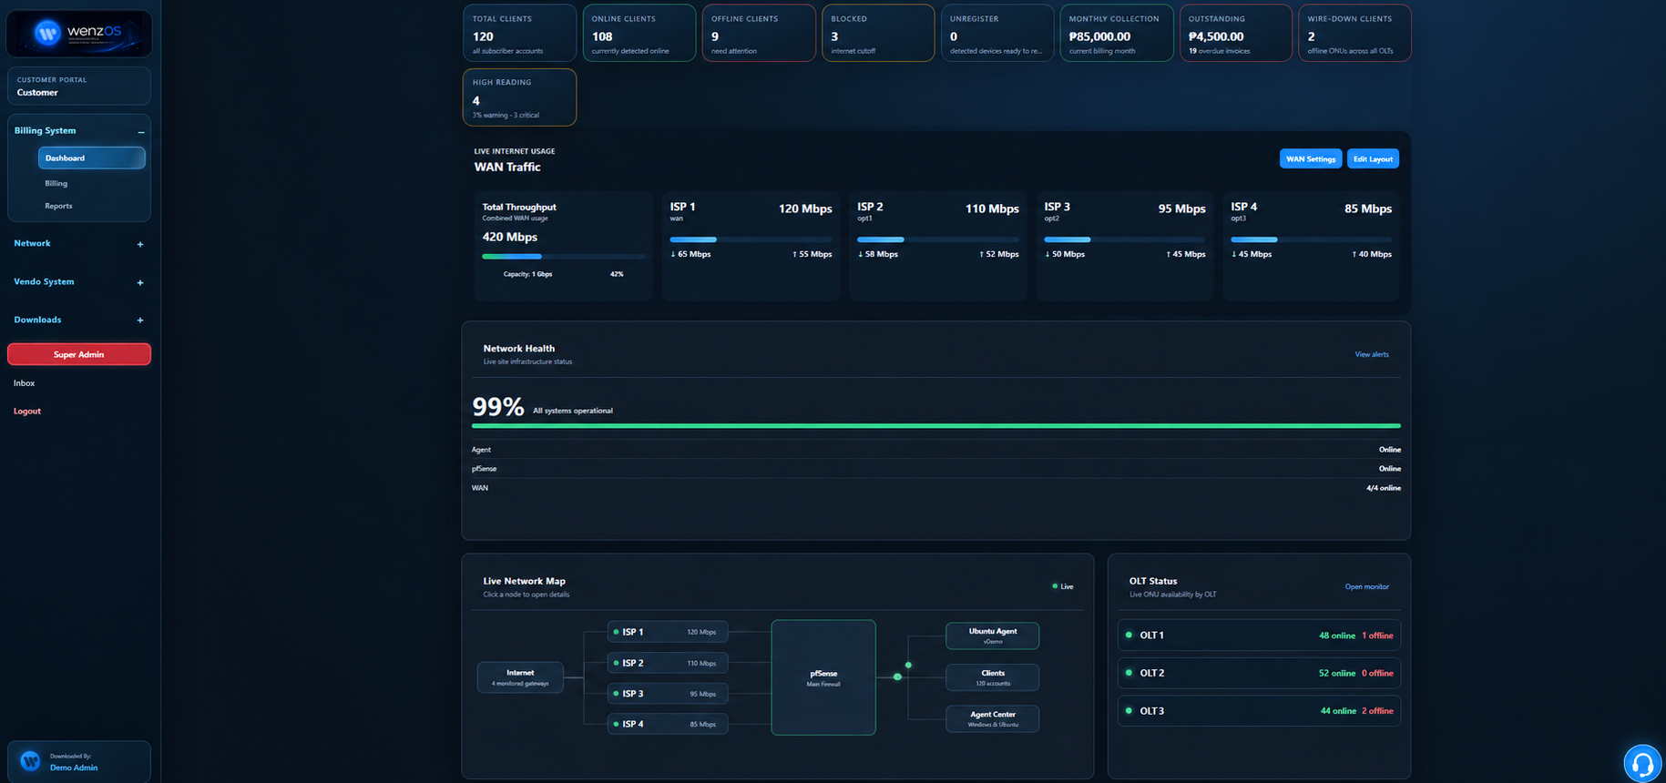Click the Demo Admin avatar logo
Image resolution: width=1666 pixels, height=783 pixels.
[x=30, y=761]
